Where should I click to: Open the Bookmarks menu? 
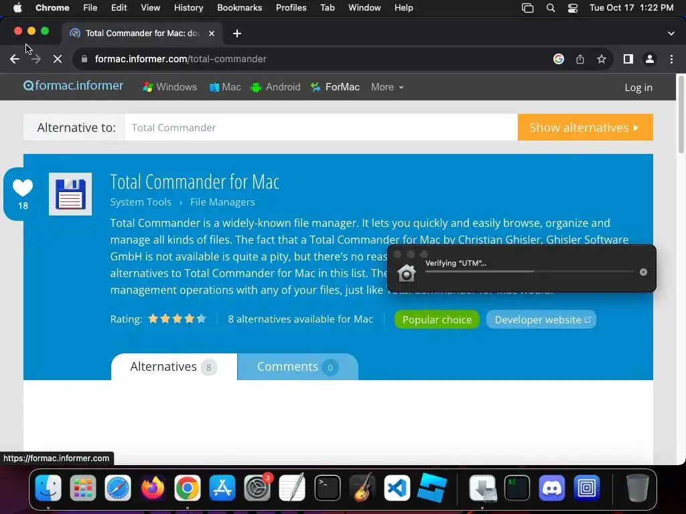tap(239, 8)
